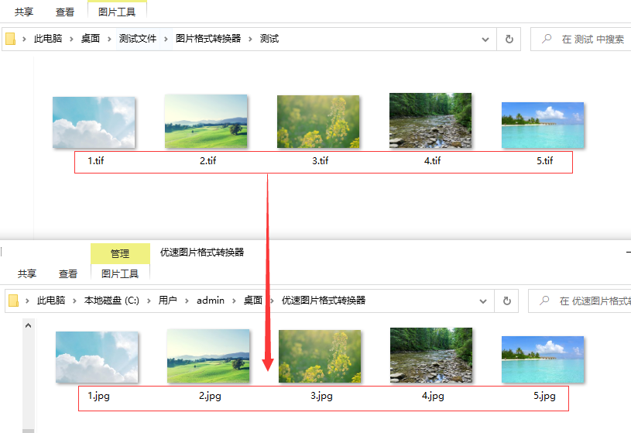Click the file name 5.jpg
The height and width of the screenshot is (433, 631).
(544, 396)
